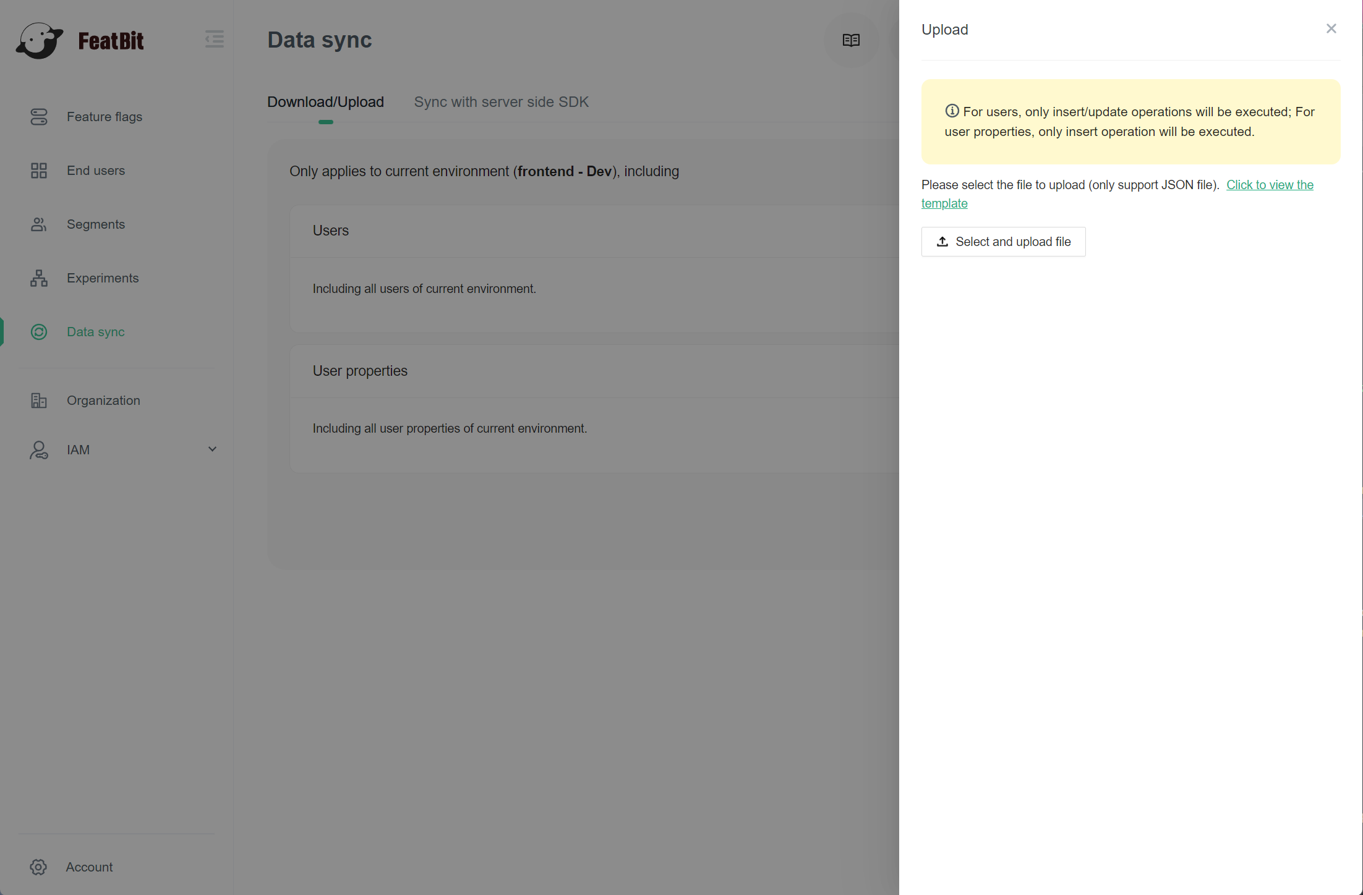Click the Feature flags sidebar icon
1363x895 pixels.
(x=39, y=117)
